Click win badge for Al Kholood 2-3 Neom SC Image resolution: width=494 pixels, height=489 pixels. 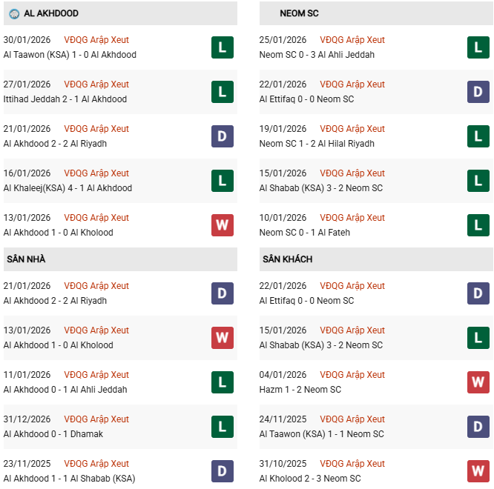click(x=478, y=471)
